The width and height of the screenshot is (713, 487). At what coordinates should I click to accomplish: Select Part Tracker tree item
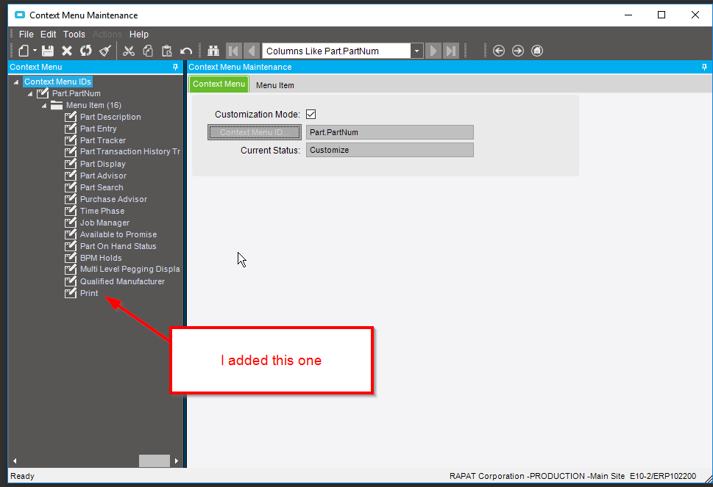click(x=103, y=141)
